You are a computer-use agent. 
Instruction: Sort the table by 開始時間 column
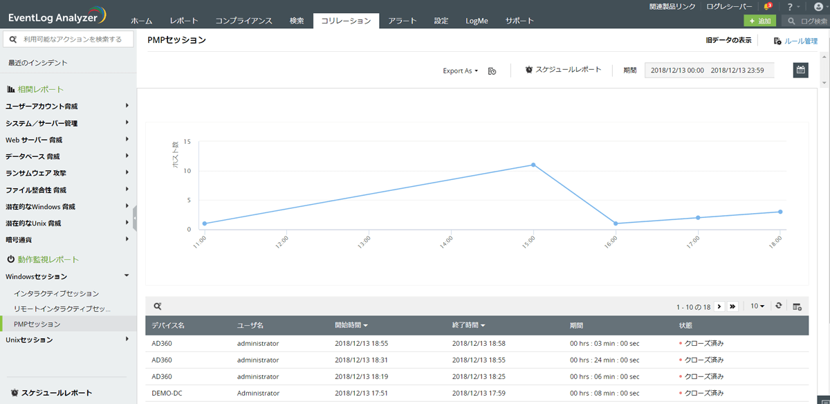coord(351,325)
